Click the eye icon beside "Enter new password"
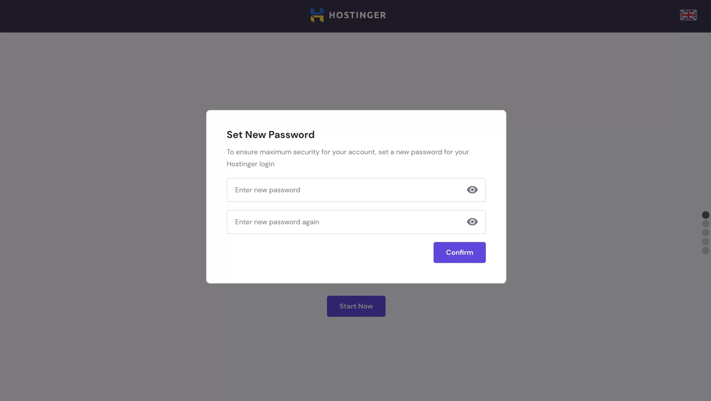 tap(472, 190)
